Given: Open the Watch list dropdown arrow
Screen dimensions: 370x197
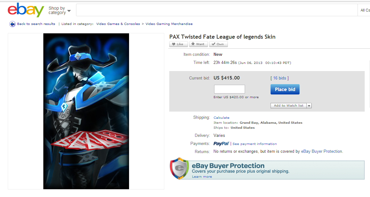Looking at the screenshot, I should pyautogui.click(x=309, y=106).
